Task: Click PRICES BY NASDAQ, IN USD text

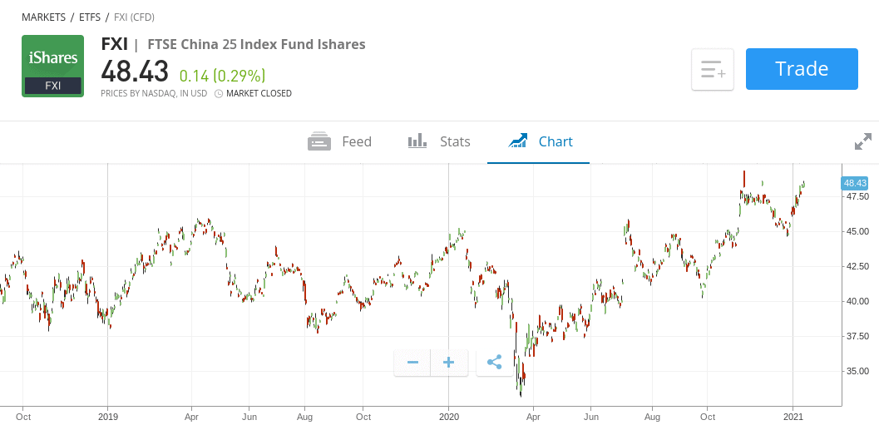Action: pos(154,94)
